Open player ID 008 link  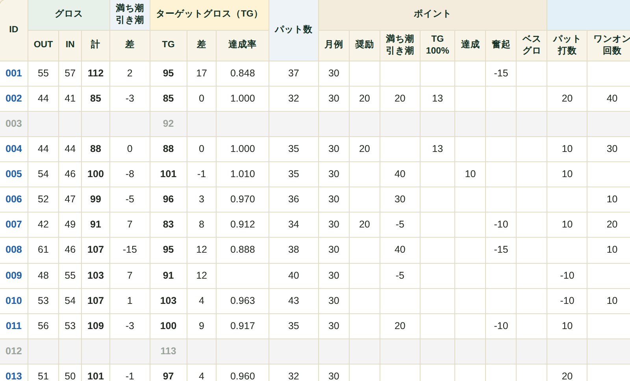click(14, 250)
